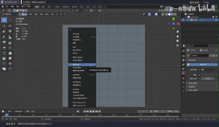Screen dimensions: 219x127
Task: Activate the Rotate tool
Action: [x=10, y=26]
